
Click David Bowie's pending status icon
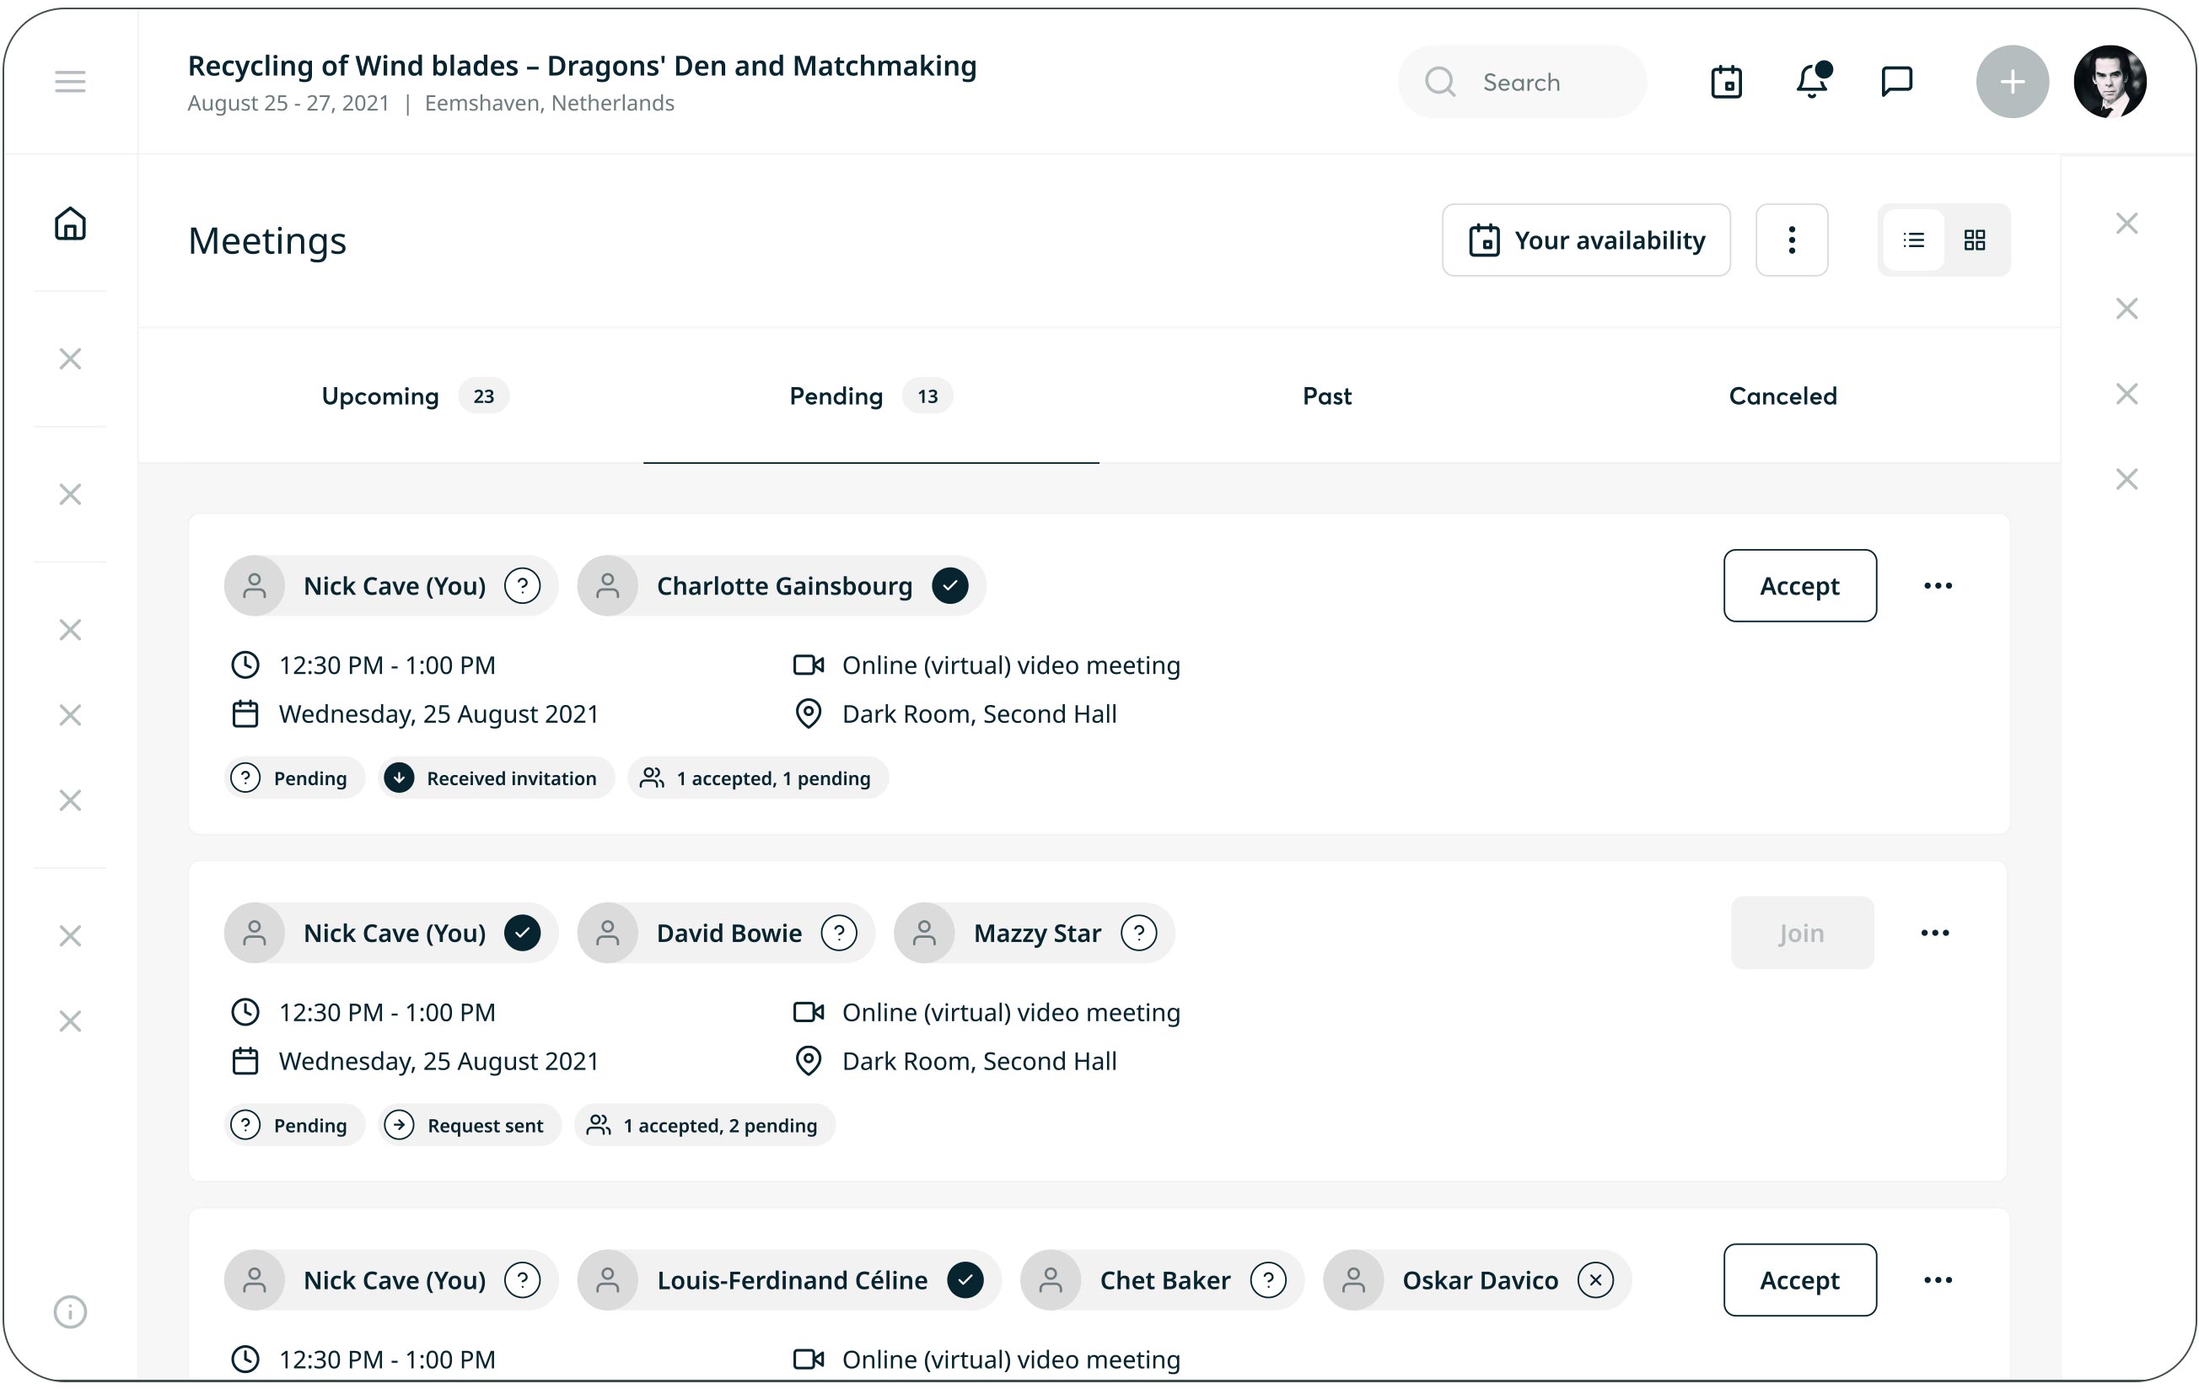click(x=838, y=933)
